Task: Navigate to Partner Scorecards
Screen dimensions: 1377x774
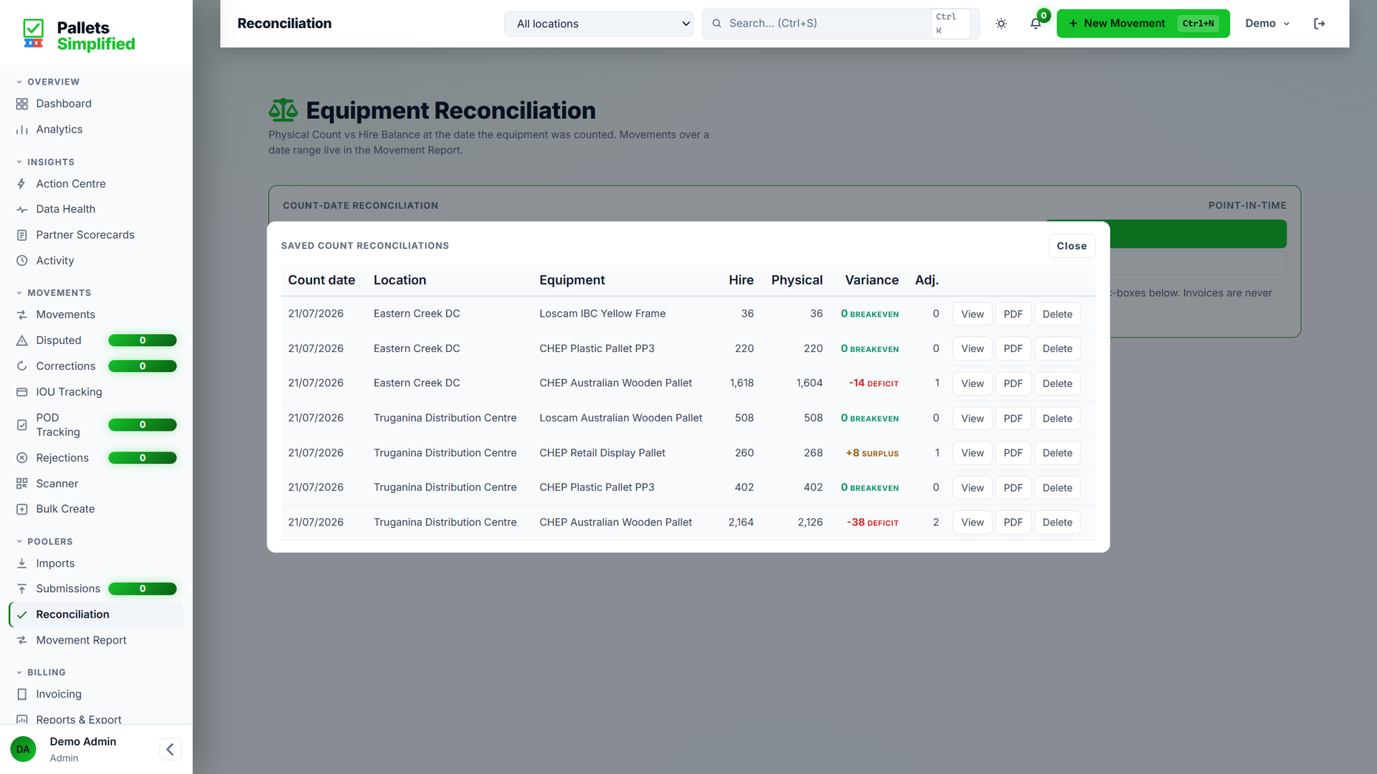Action: click(x=96, y=235)
